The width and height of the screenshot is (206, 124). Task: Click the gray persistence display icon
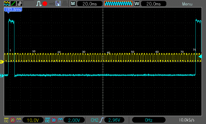click(x=20, y=4)
